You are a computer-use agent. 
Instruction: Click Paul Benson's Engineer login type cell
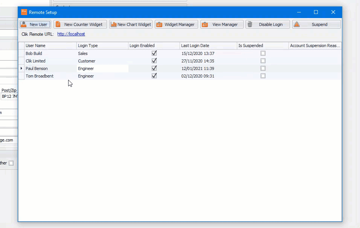coord(102,68)
